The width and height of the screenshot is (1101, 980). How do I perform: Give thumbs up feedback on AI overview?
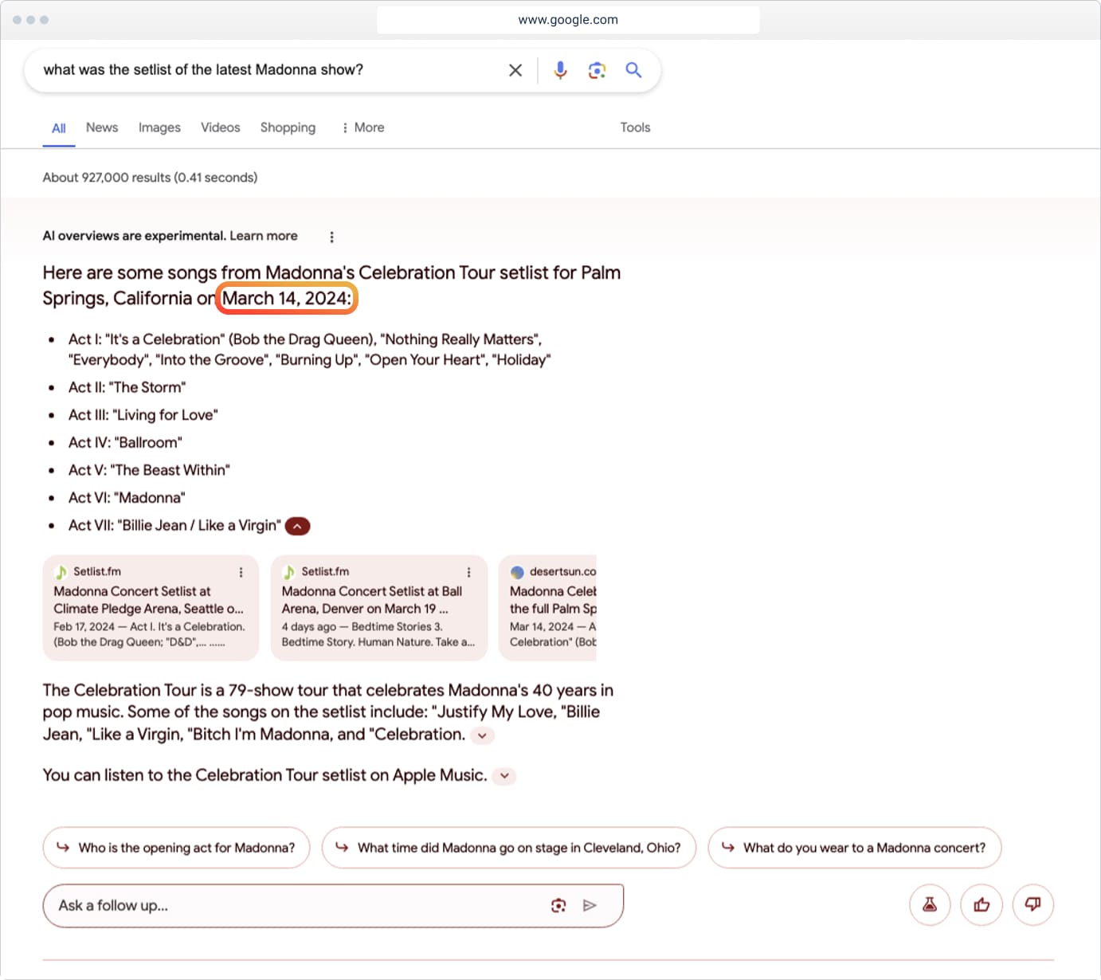[981, 904]
